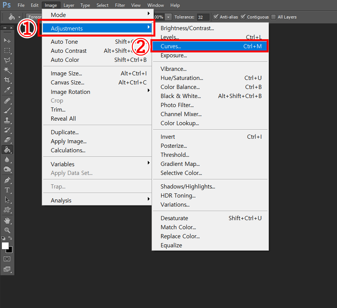Choose Hue/Saturation adjustment
The image size is (337, 308).
[210, 78]
